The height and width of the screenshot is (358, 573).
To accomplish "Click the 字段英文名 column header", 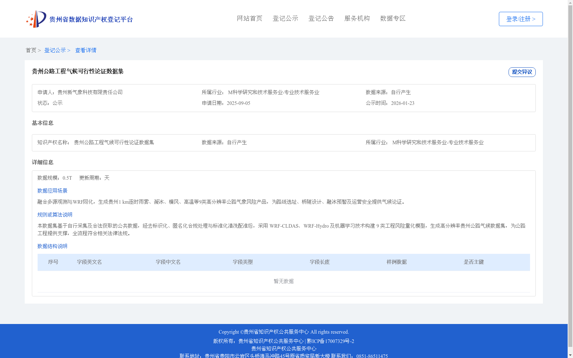I will (90, 262).
